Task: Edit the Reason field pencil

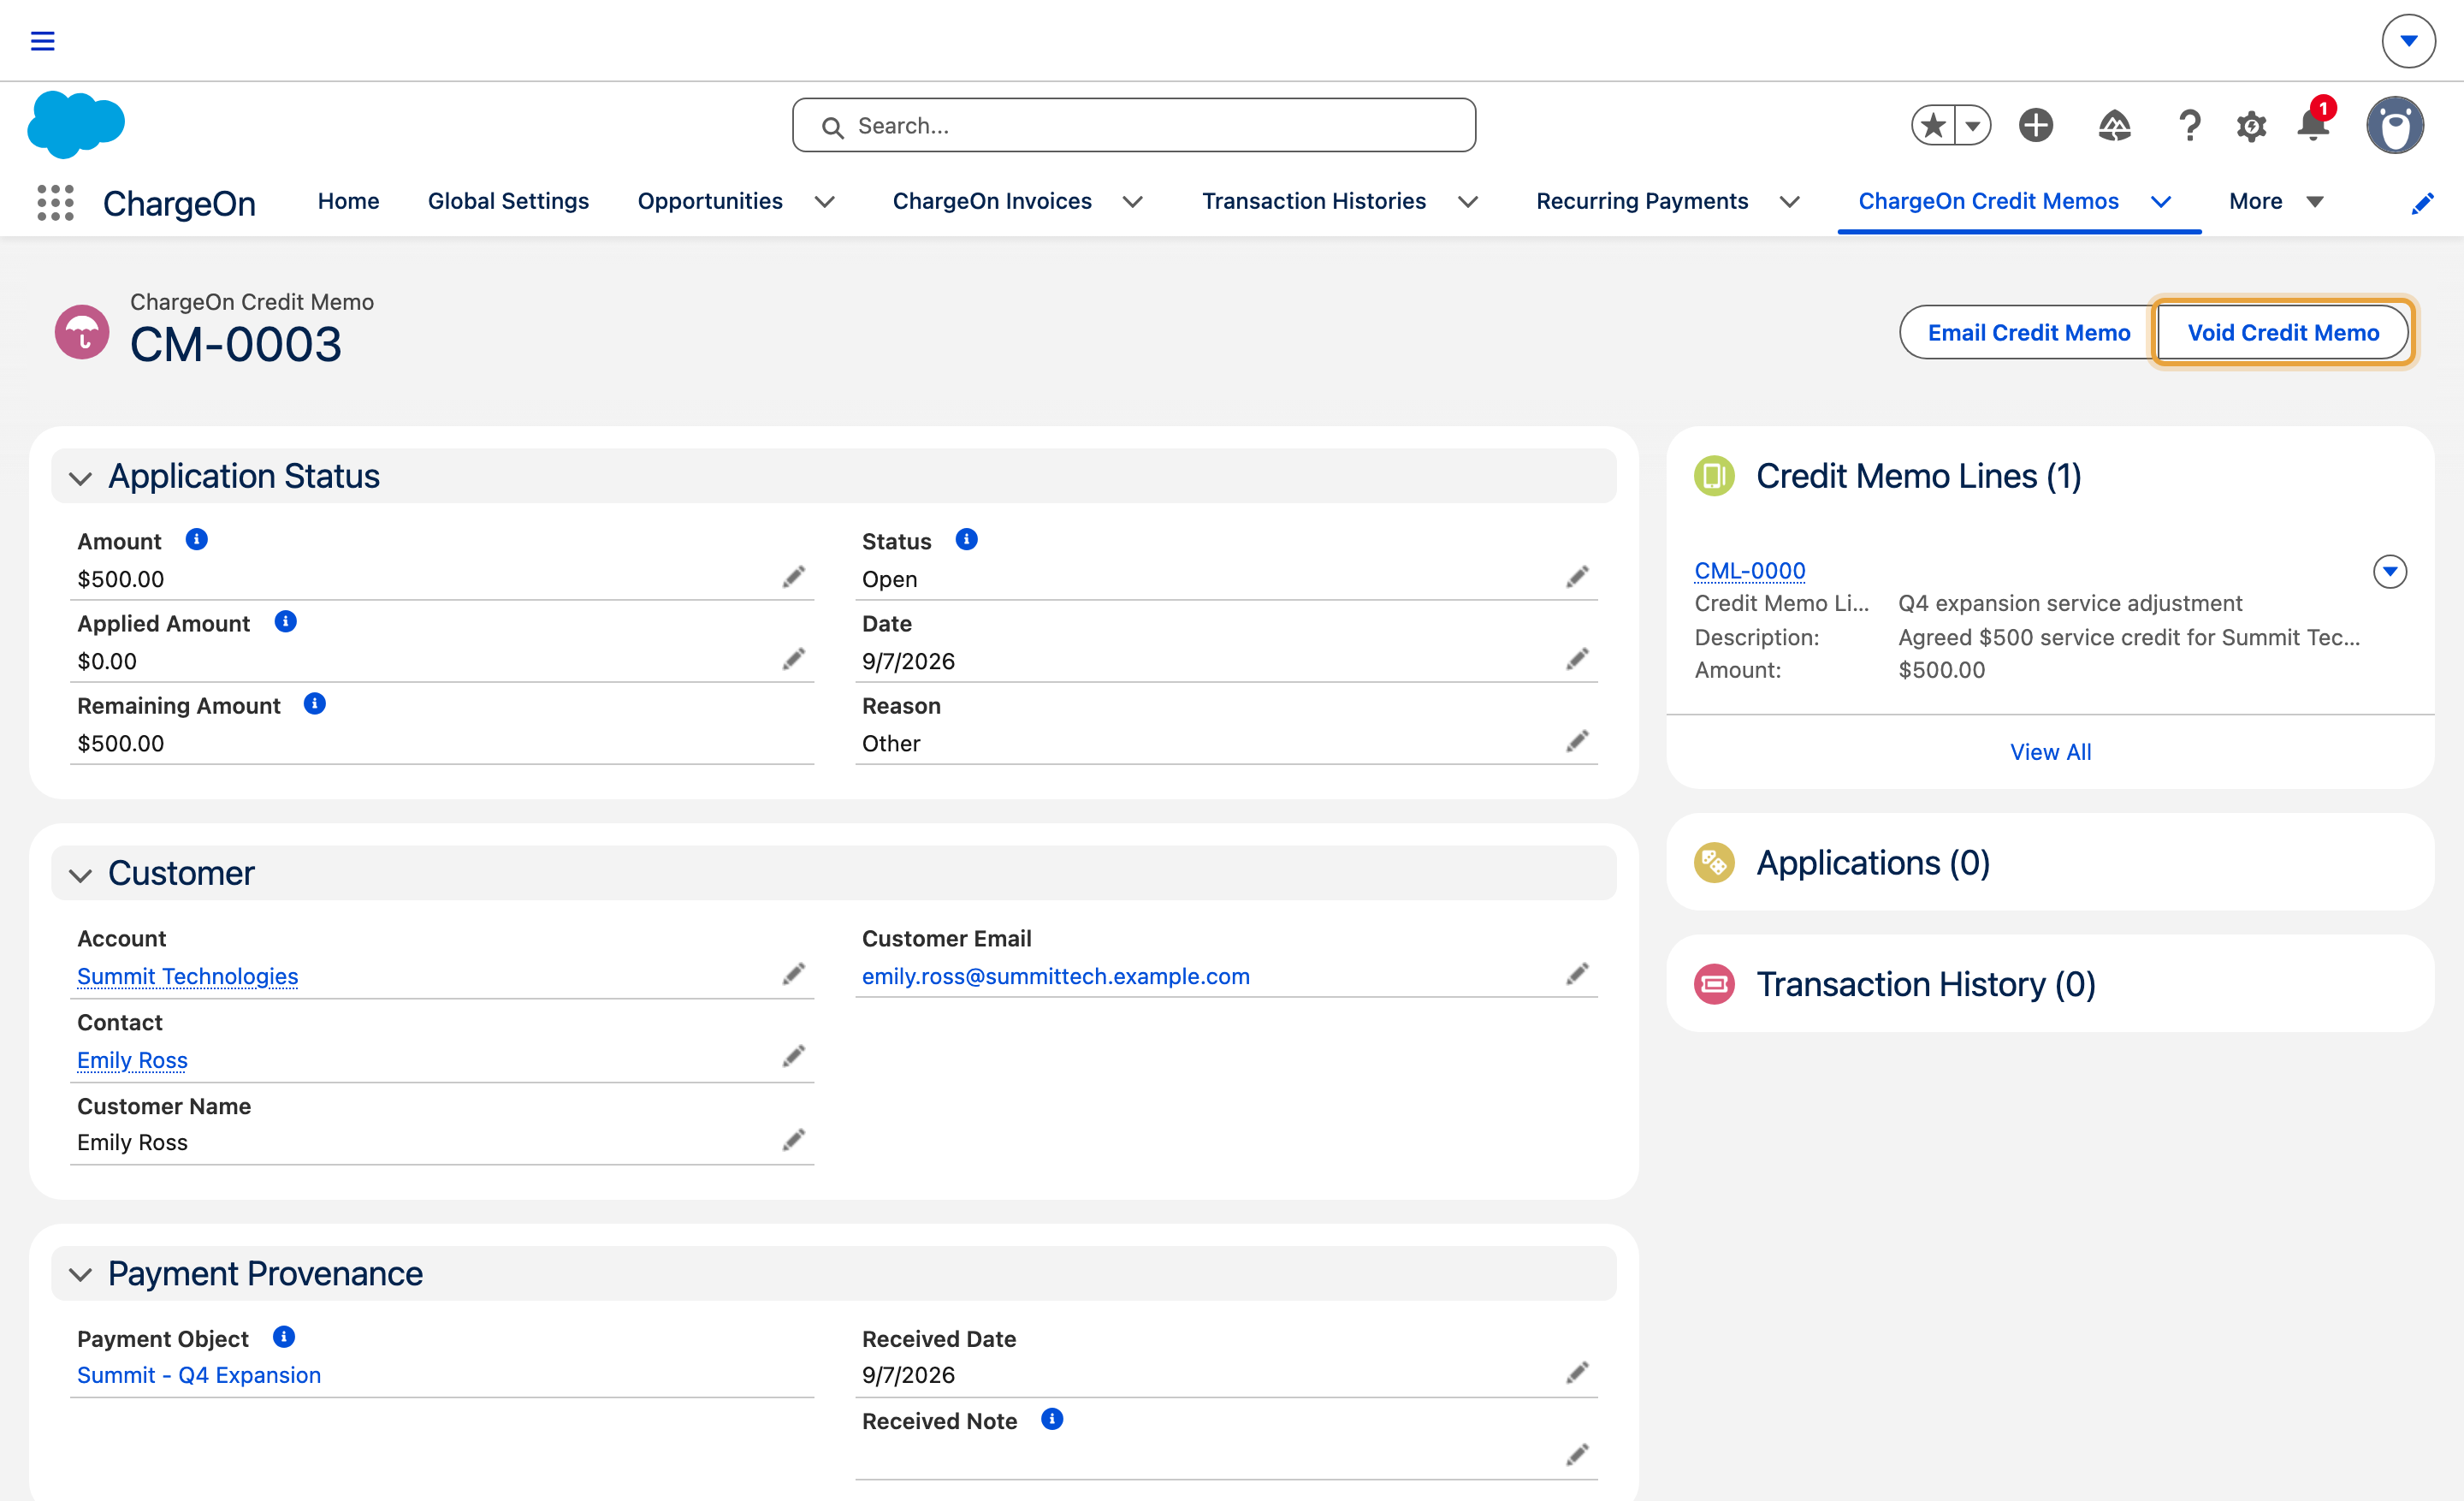Action: click(1577, 741)
